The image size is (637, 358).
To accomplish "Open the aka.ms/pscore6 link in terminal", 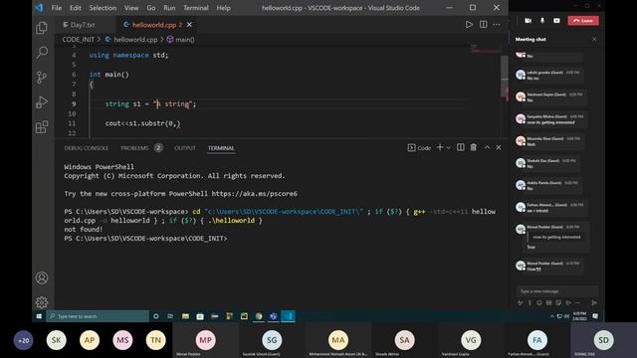I will pos(255,194).
